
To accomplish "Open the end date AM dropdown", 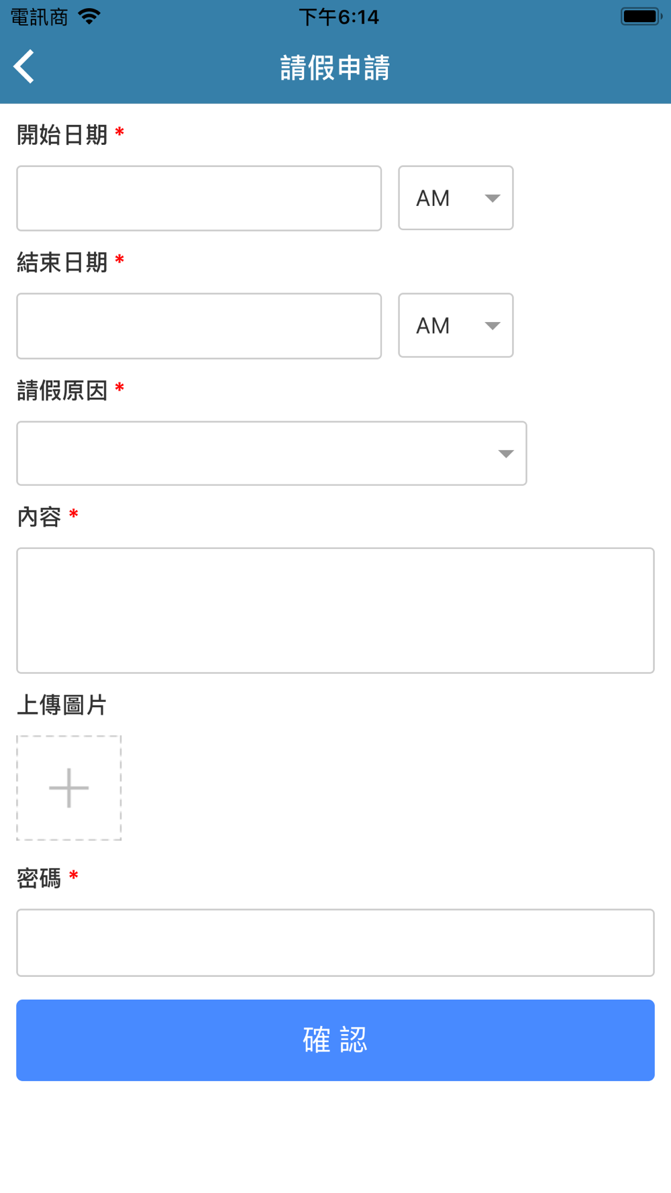I will point(456,325).
